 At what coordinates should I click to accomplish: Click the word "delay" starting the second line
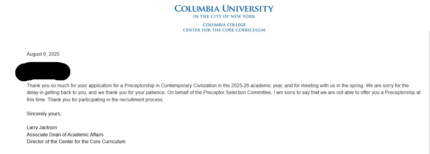point(32,93)
